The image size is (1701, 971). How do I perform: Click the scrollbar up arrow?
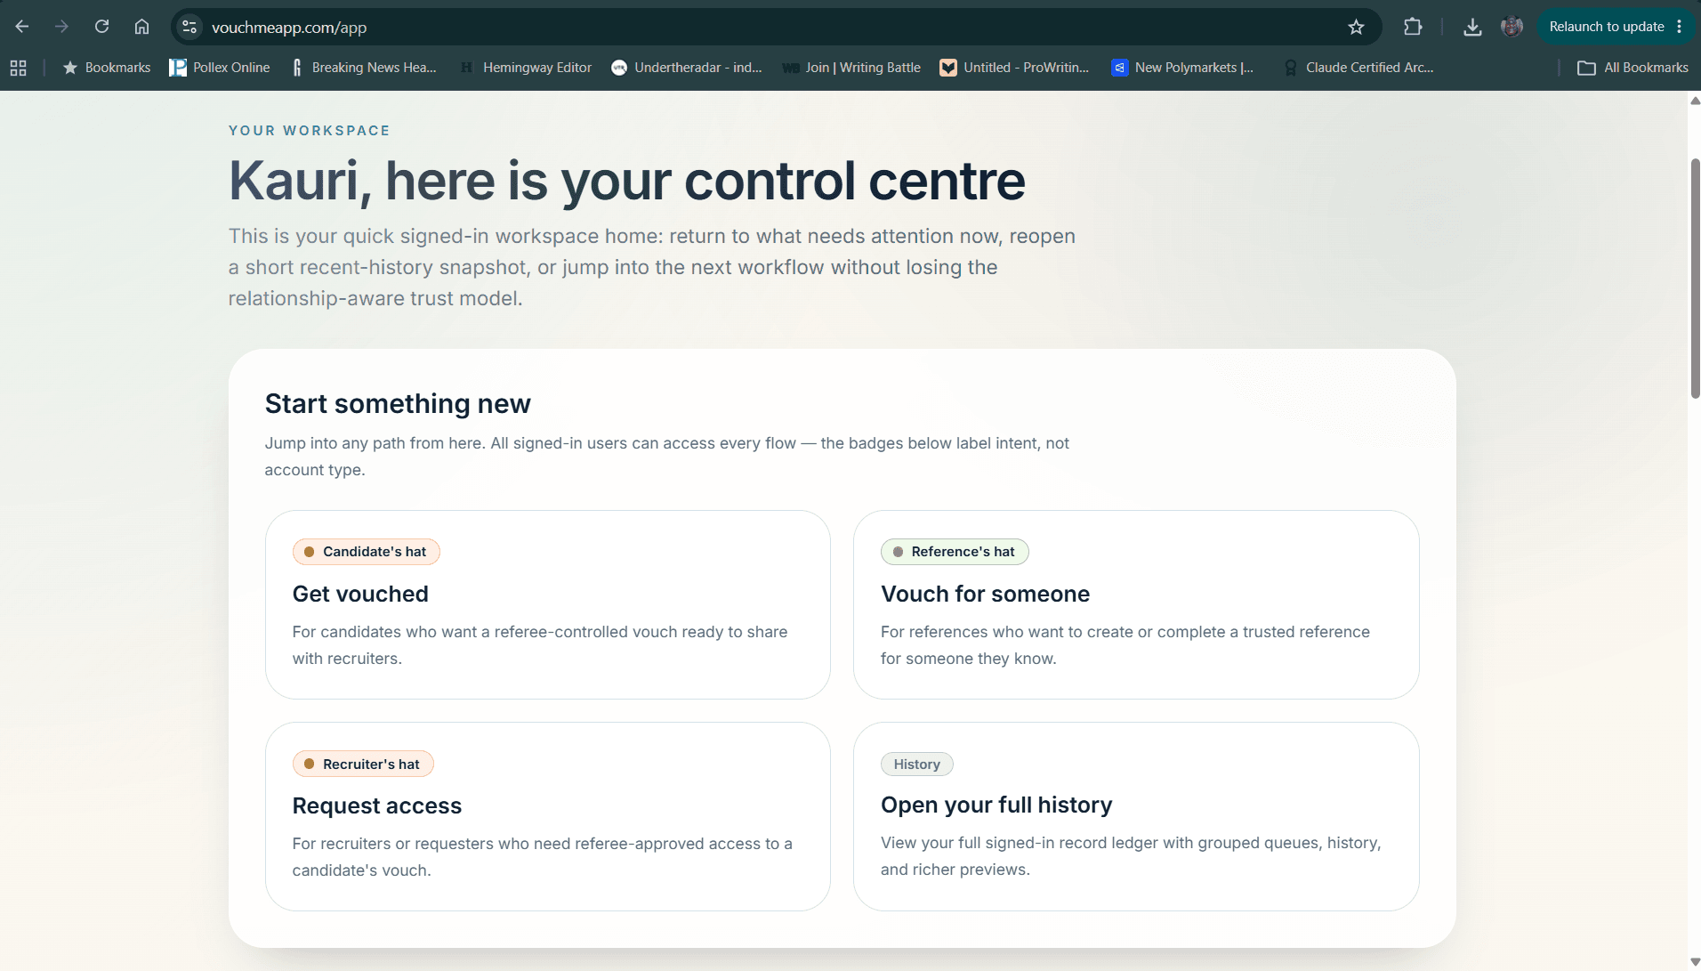pos(1695,100)
